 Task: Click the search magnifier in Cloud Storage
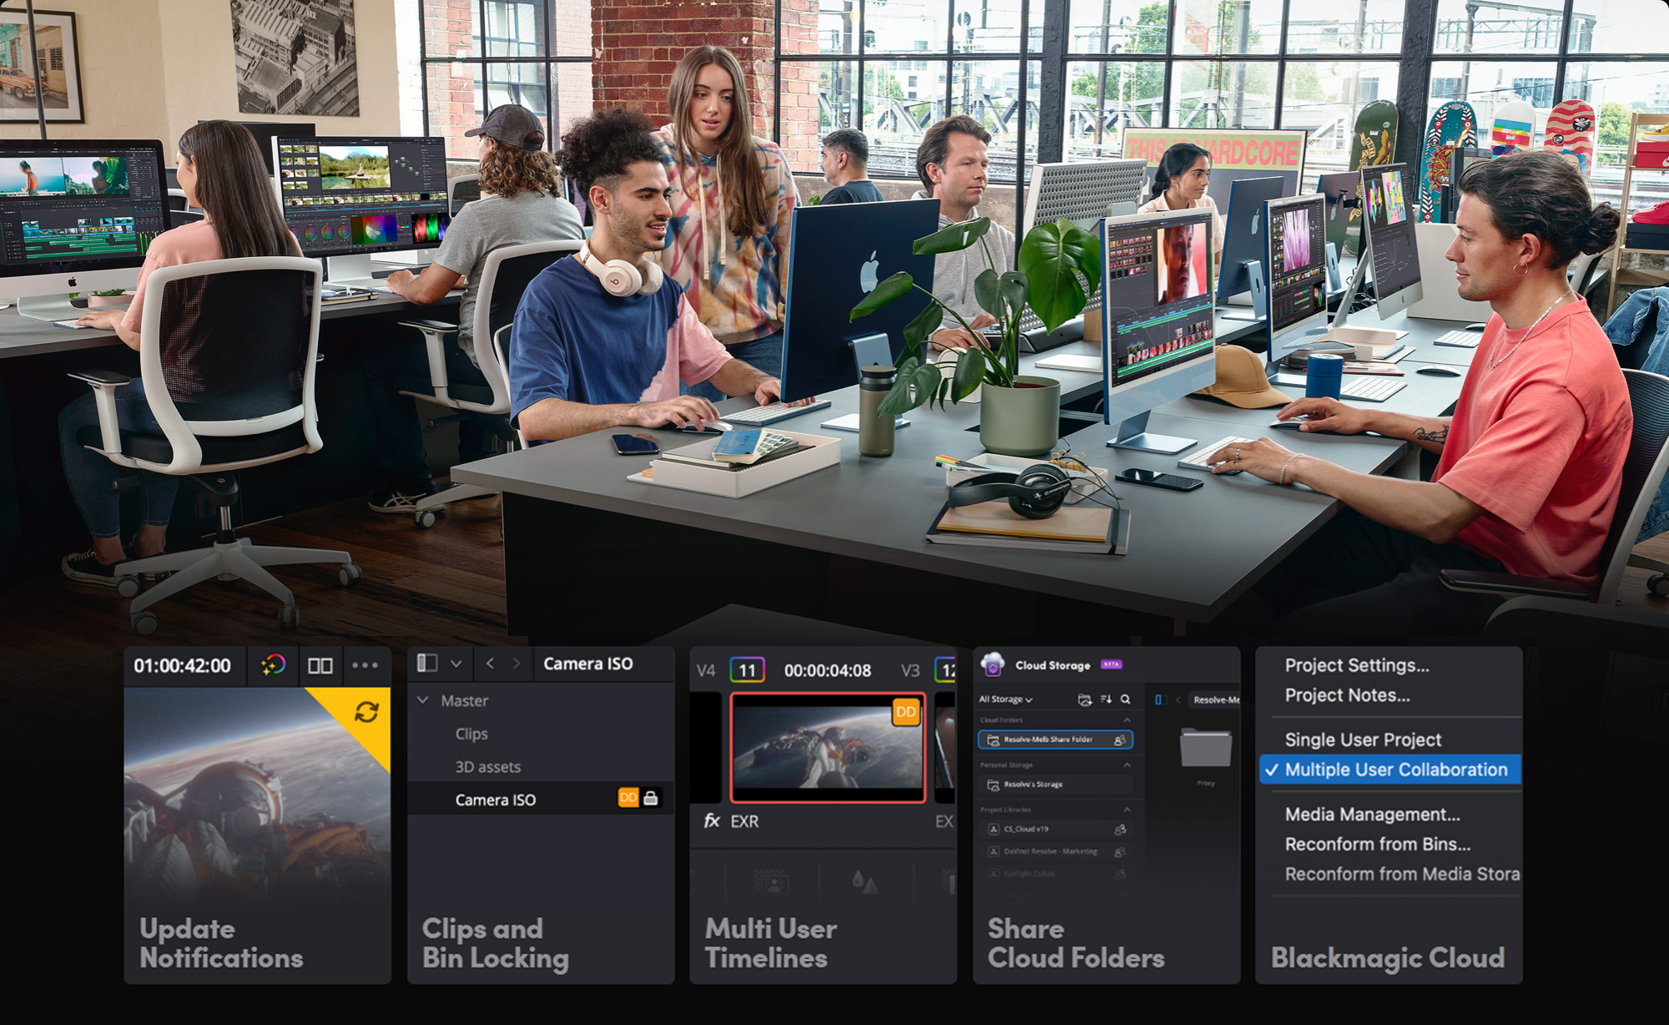coord(1126,699)
